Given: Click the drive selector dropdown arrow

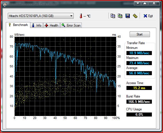Looking at the screenshot, I should coord(71,16).
